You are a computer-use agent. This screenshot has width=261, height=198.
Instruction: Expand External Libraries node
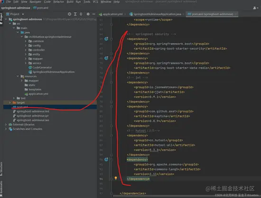[6, 125]
